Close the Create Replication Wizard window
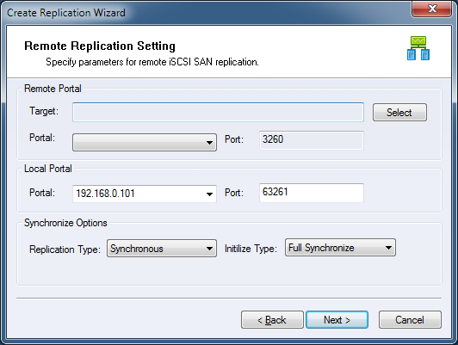This screenshot has height=345, width=458. (x=431, y=9)
